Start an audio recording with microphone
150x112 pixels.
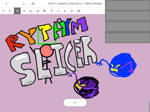(x=65, y=11)
